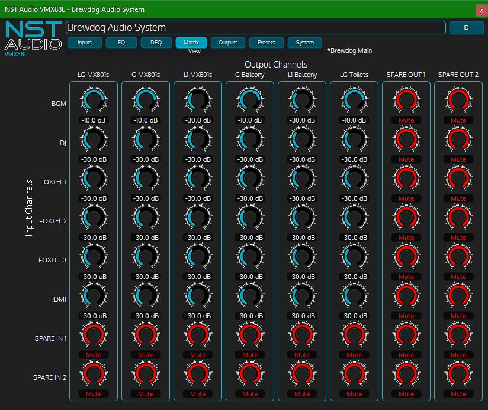Click the LG MX801s output column header

pyautogui.click(x=94, y=75)
